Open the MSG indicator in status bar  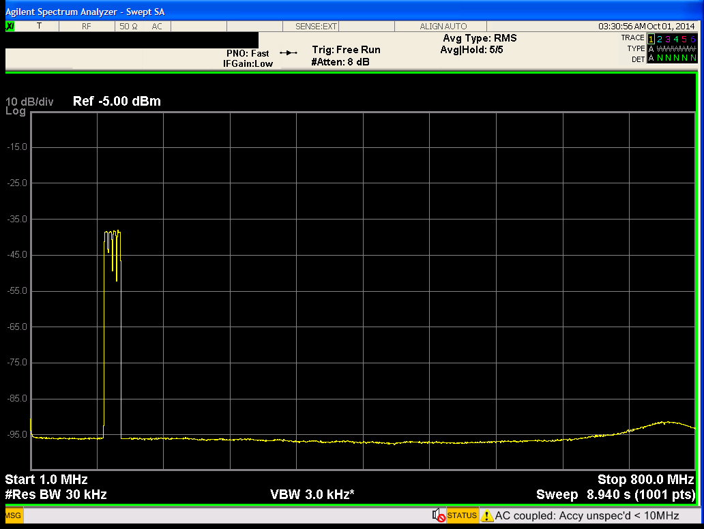pyautogui.click(x=14, y=516)
